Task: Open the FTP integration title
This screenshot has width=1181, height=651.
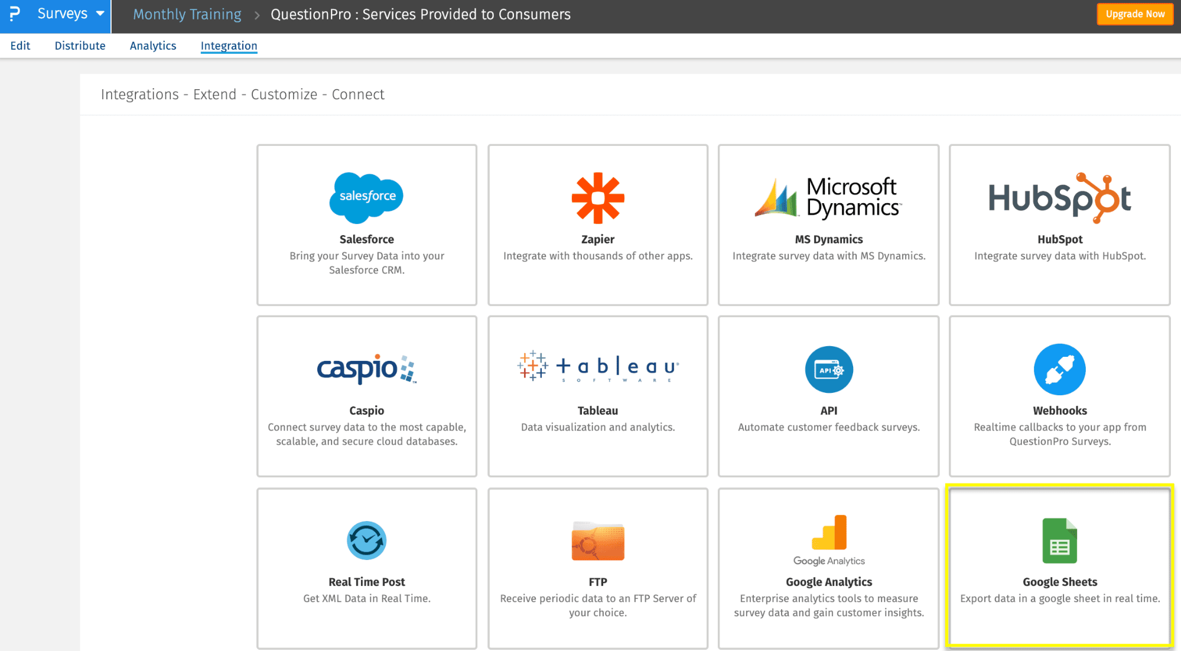Action: (x=598, y=582)
